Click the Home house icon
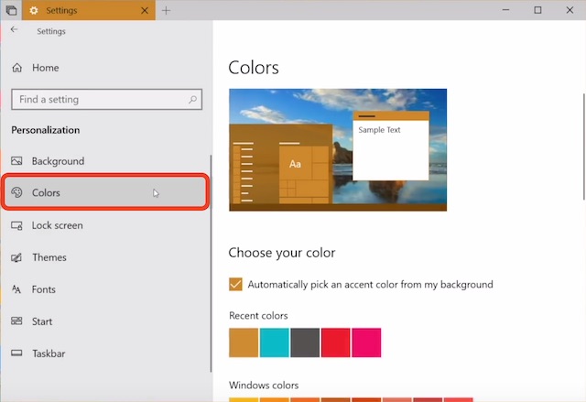Image resolution: width=586 pixels, height=402 pixels. (x=16, y=68)
